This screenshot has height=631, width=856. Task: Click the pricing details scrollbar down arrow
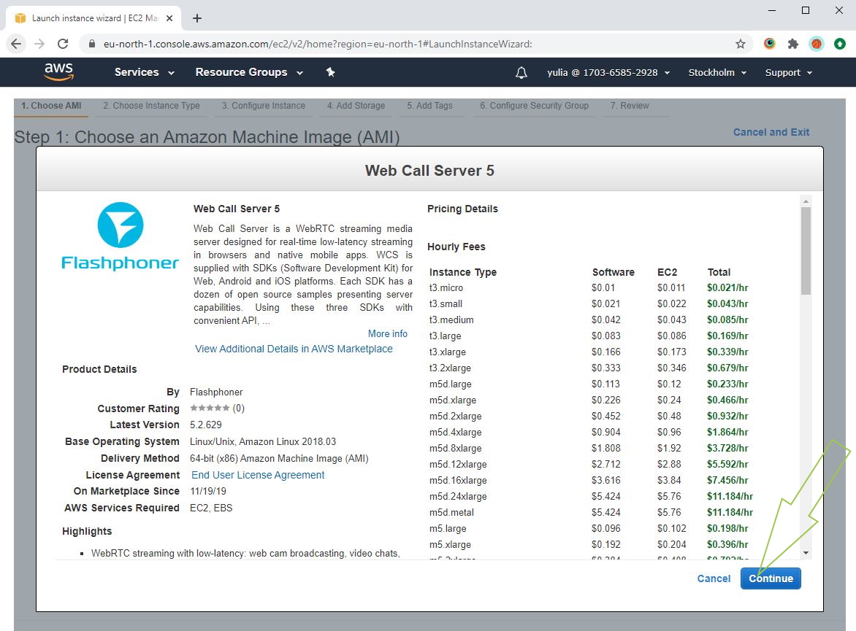tap(806, 553)
